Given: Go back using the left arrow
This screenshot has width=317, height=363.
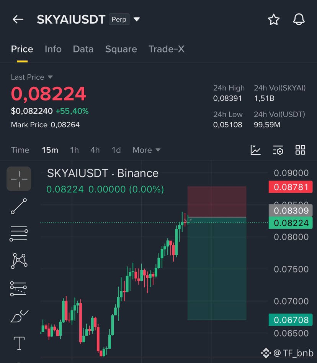Looking at the screenshot, I should 18,19.
